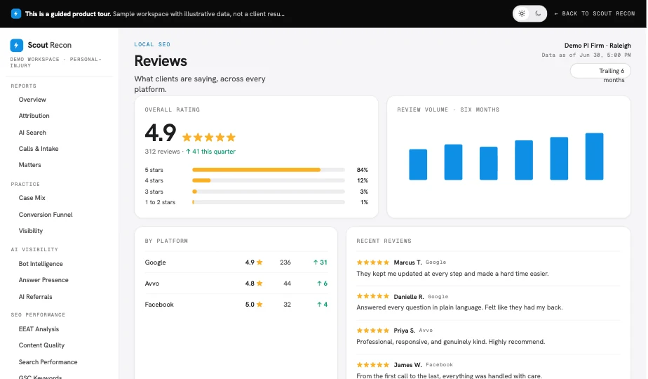
Task: Open the Bot Intelligence page
Action: coord(41,264)
